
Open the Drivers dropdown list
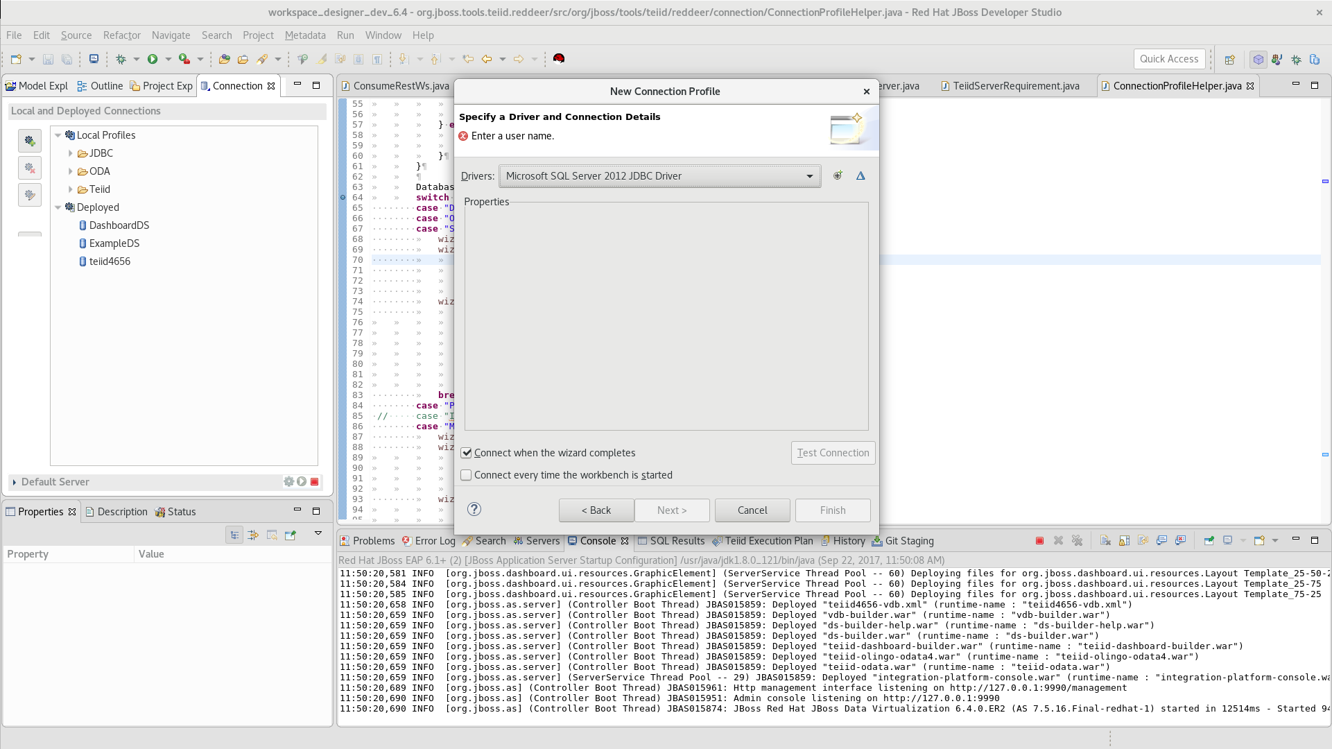point(809,176)
